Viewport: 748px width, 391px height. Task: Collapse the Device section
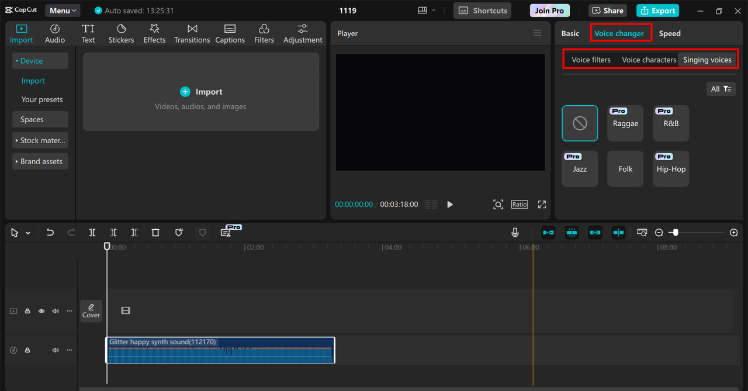pyautogui.click(x=40, y=61)
